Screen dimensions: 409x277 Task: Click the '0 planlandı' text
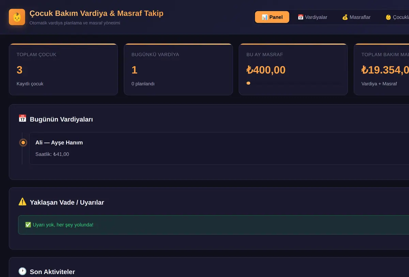[x=143, y=84]
